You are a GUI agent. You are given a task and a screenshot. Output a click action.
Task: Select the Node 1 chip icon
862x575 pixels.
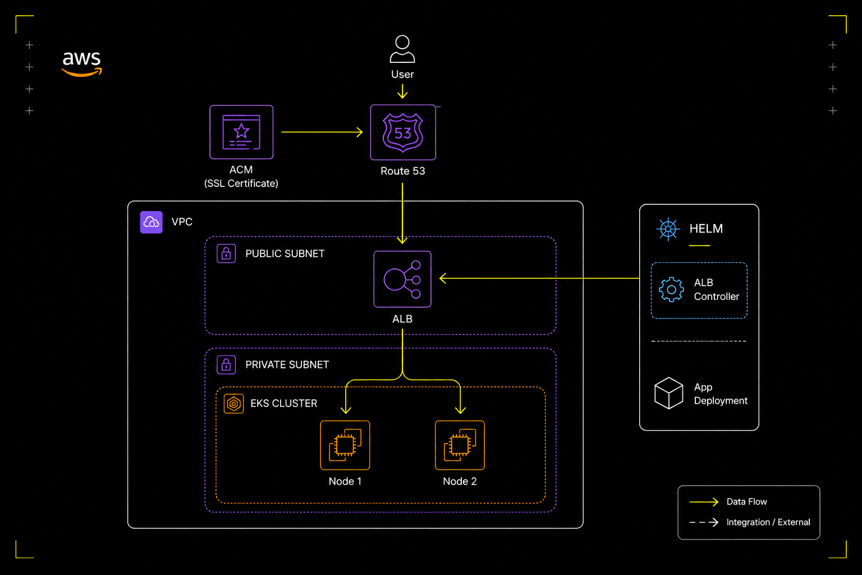345,445
